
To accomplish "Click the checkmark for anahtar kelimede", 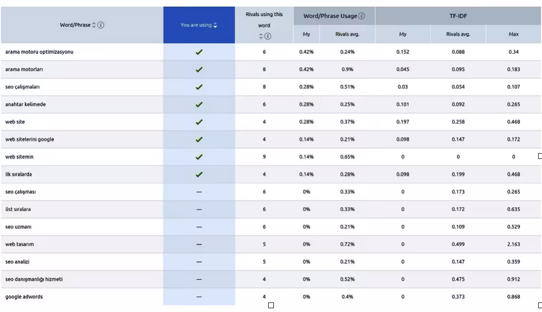I will click(x=199, y=104).
